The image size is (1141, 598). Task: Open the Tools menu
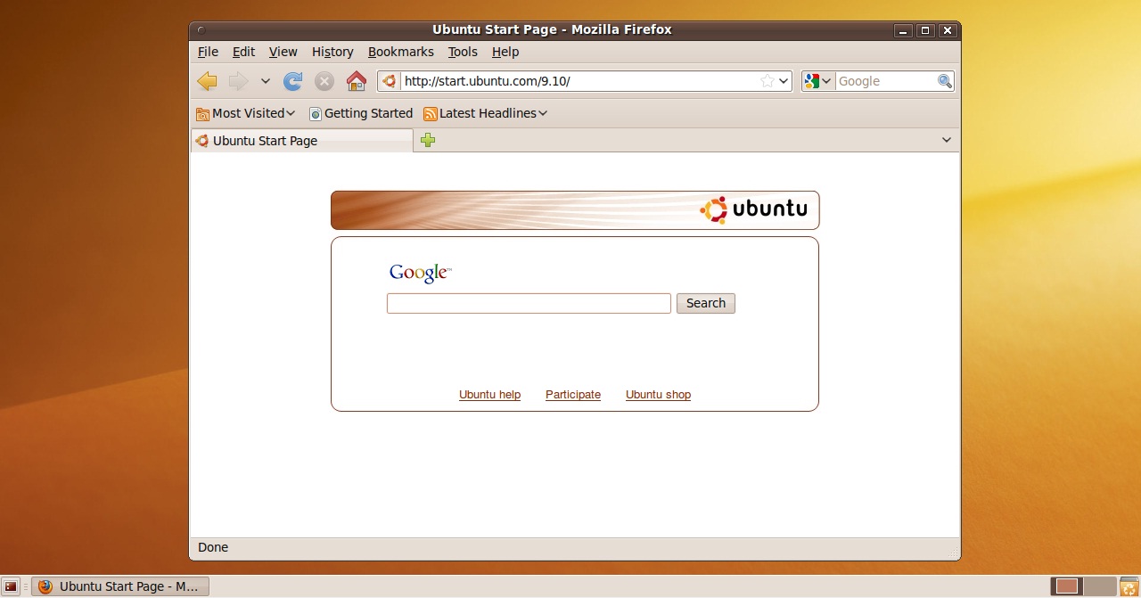click(x=463, y=52)
